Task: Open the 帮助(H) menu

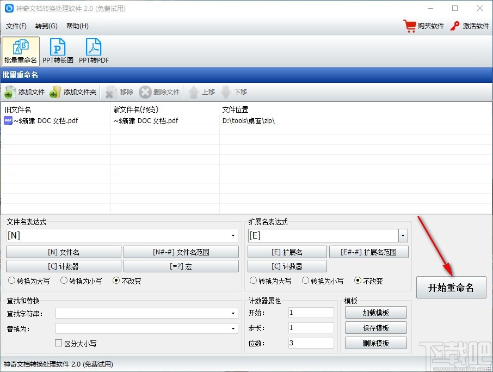Action: click(x=77, y=26)
